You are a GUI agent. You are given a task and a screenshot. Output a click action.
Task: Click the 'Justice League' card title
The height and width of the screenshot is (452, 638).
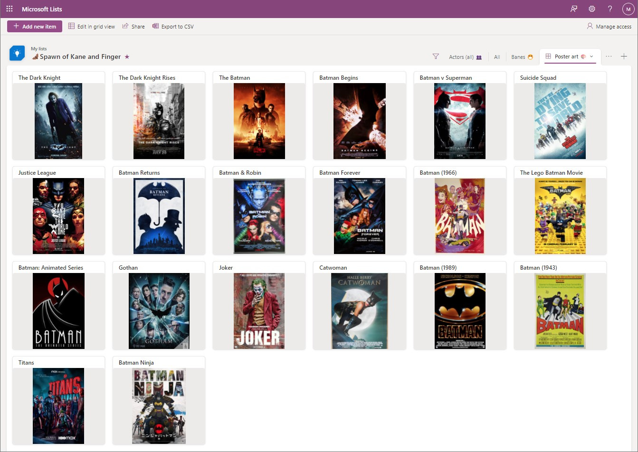pos(37,173)
